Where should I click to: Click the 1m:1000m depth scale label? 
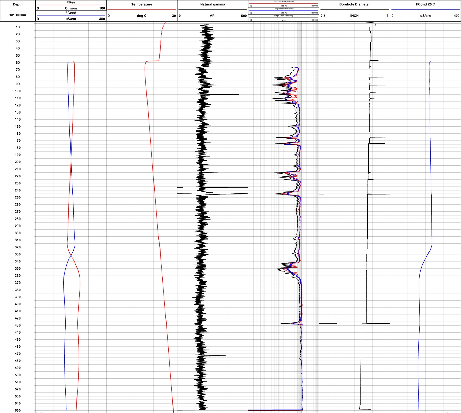pos(18,15)
